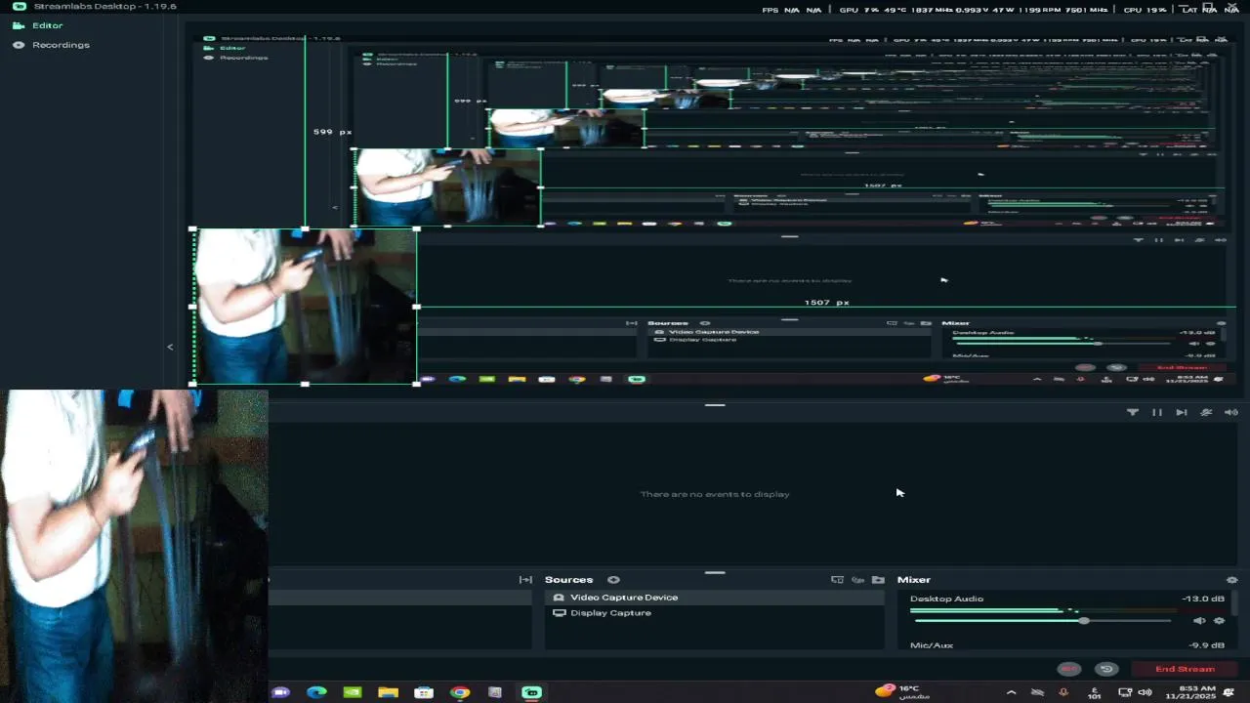
Task: Click the Mixer panel header label
Action: pos(914,580)
